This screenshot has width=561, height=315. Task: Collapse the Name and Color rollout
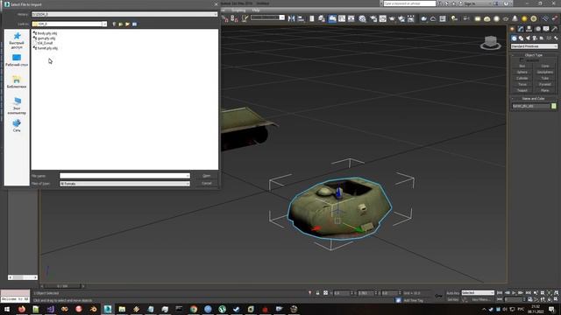[x=534, y=99]
